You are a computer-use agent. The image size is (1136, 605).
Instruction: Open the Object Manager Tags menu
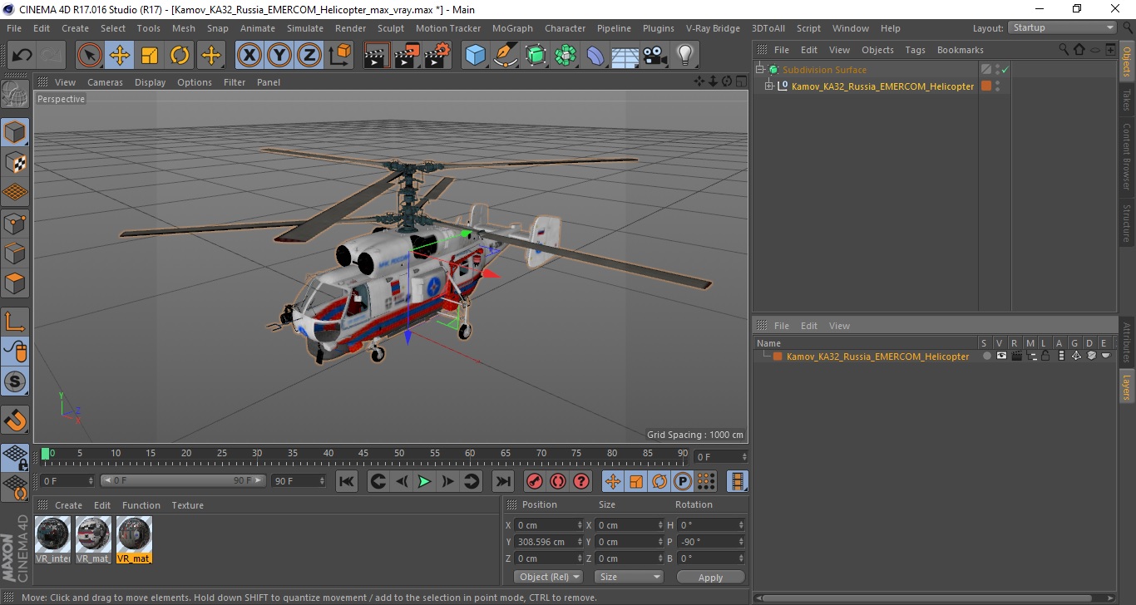coord(915,50)
